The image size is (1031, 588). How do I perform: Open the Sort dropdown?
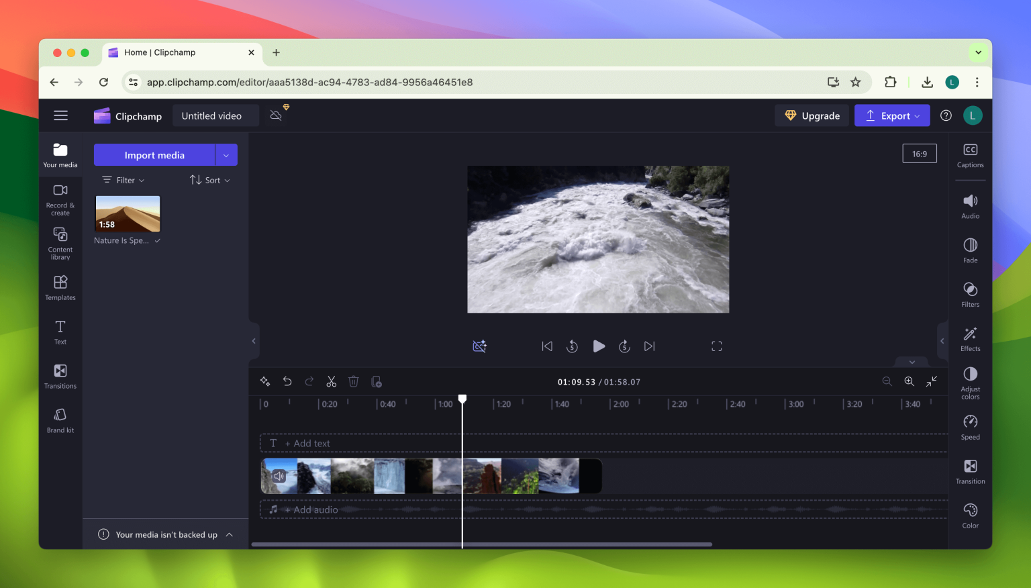coord(209,179)
